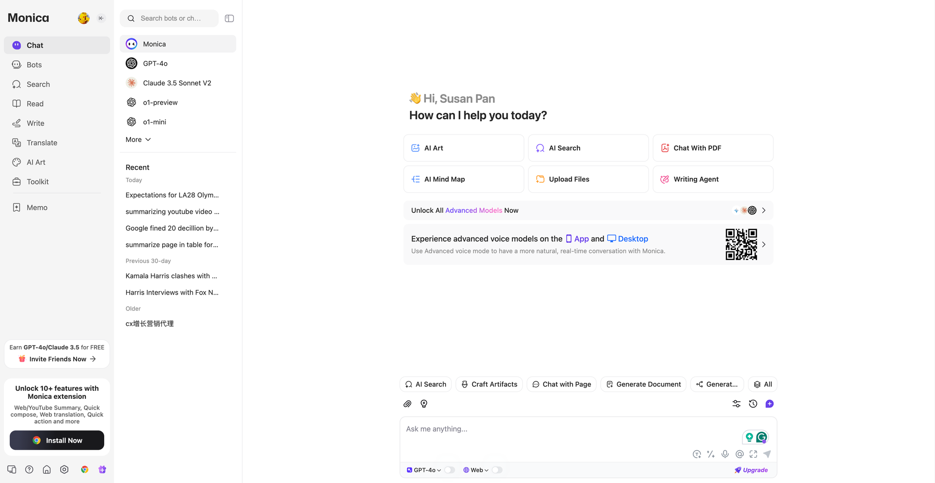
Task: Toggle the bot list panel layout icon
Action: click(229, 18)
